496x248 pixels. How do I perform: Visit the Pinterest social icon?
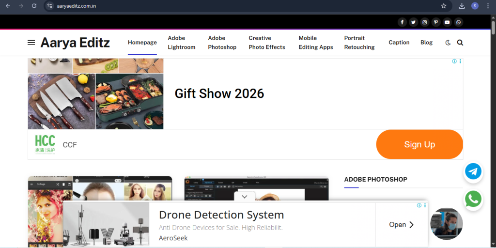(436, 22)
